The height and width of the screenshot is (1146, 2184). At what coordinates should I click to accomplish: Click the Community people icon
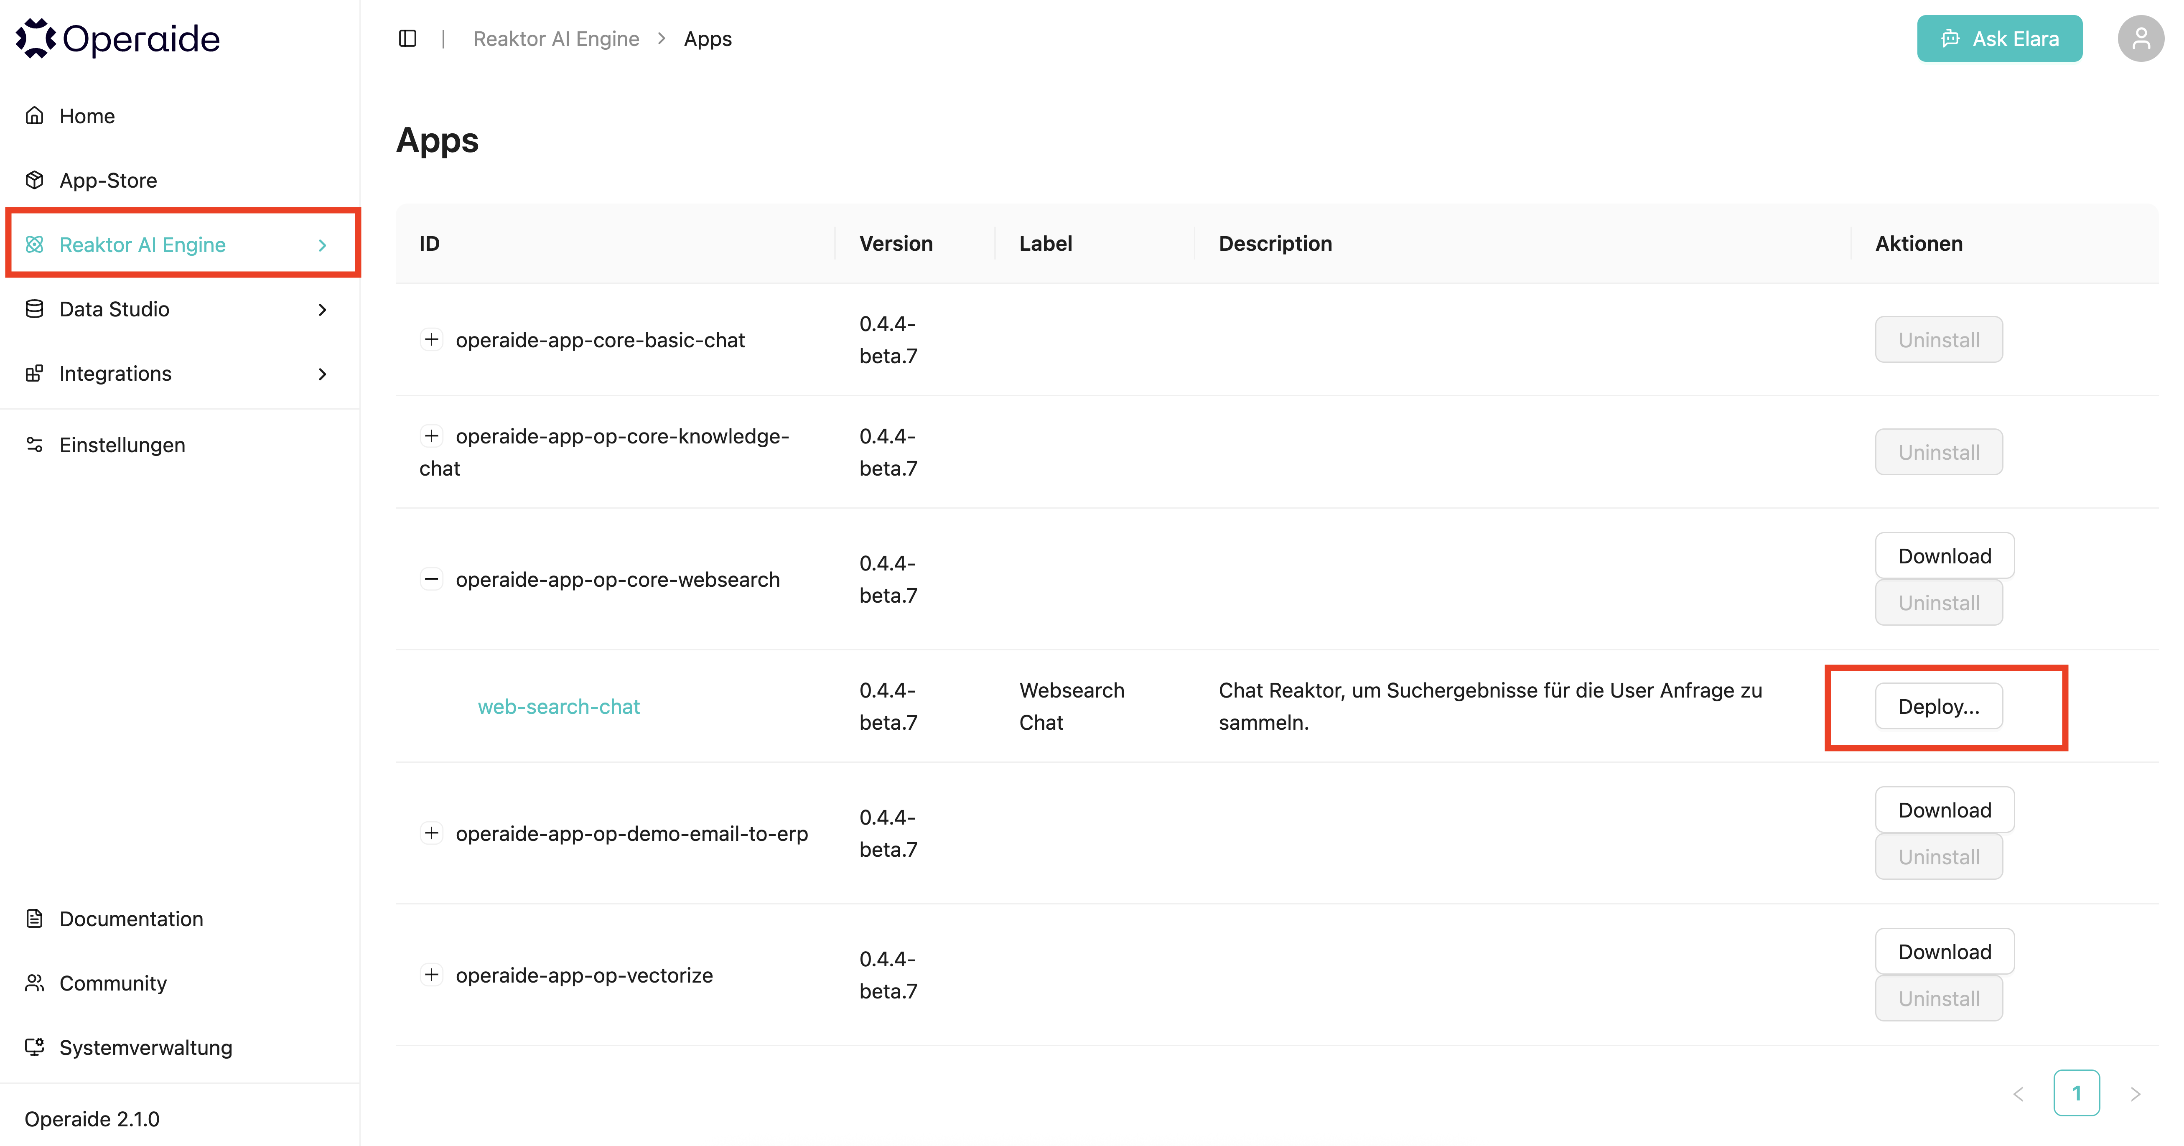35,983
